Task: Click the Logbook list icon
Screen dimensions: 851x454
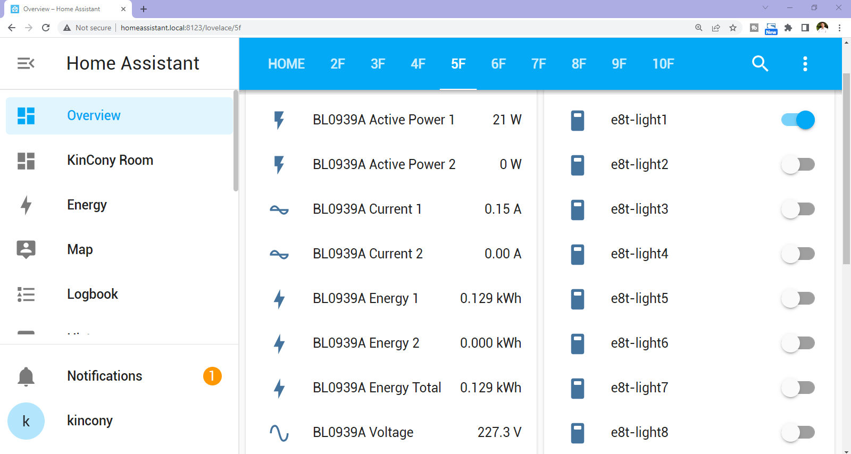Action: click(26, 295)
